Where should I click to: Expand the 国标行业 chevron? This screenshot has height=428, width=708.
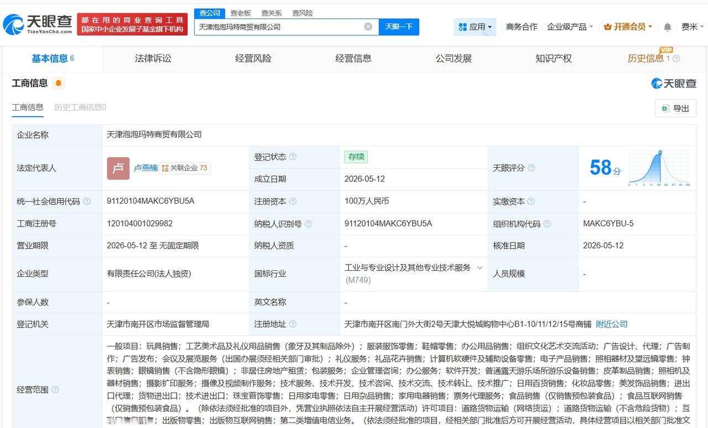tap(480, 267)
